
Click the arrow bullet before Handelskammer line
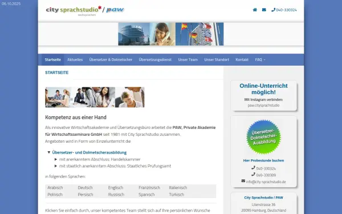click(56, 159)
